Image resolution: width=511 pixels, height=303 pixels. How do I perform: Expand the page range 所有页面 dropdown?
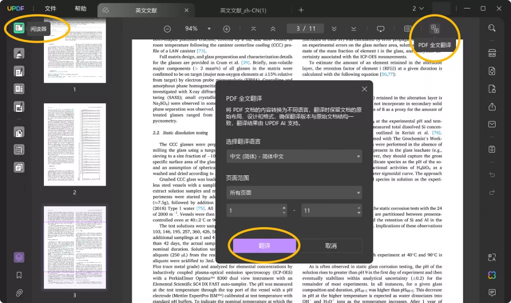(294, 192)
